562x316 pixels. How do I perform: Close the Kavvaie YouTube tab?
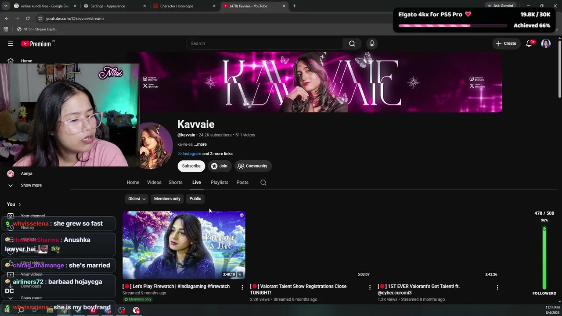pos(284,6)
